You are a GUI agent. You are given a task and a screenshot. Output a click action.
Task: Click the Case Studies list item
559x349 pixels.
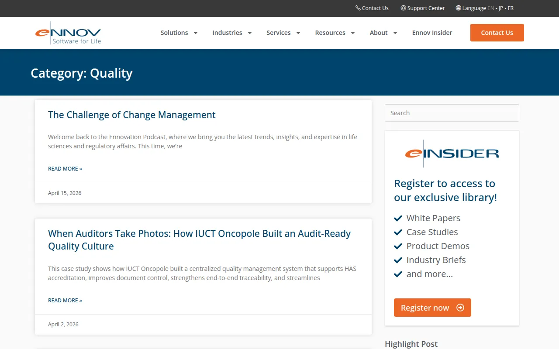432,232
